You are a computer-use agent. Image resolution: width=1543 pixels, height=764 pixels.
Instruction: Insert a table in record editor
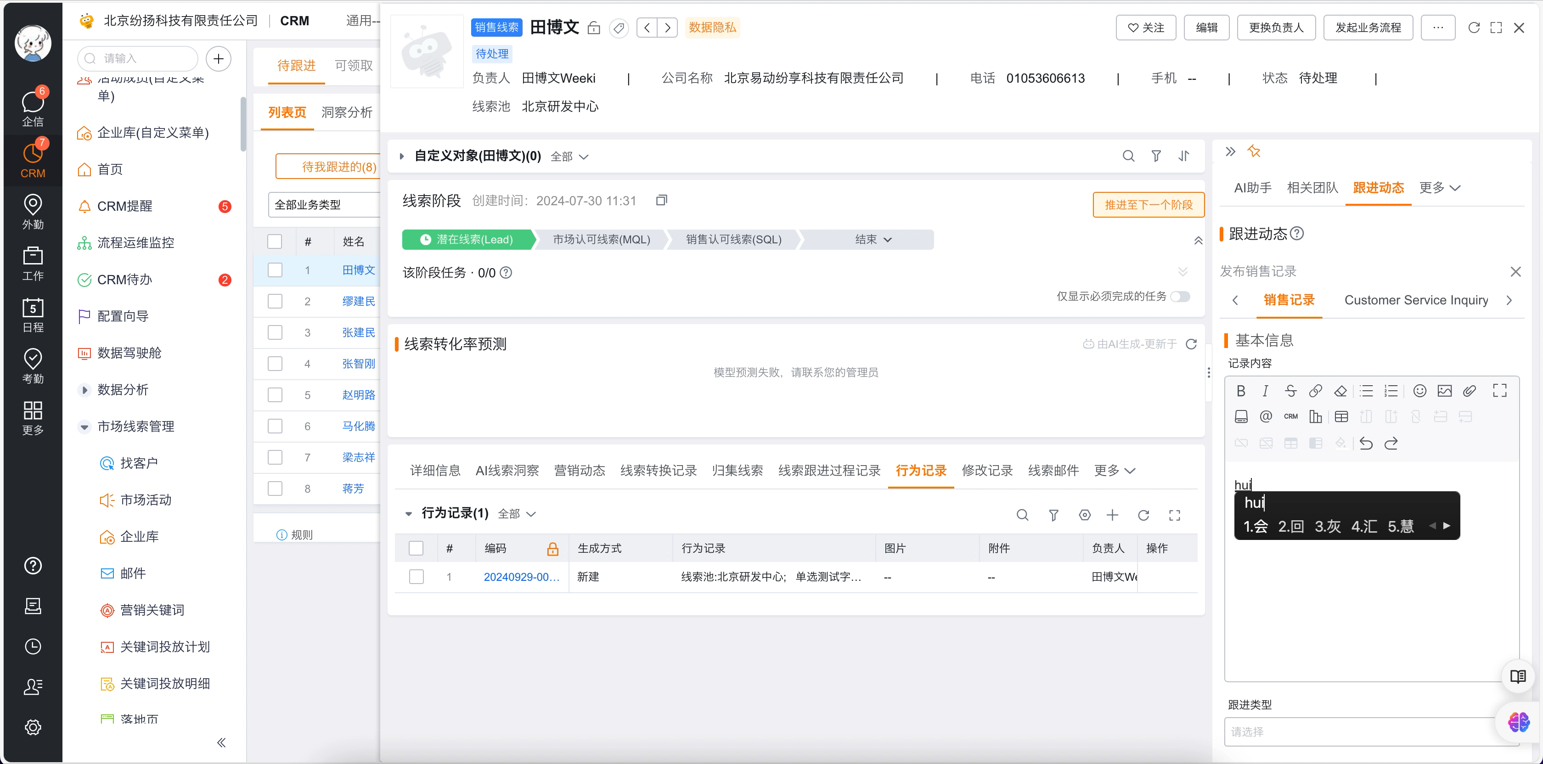pos(1342,417)
